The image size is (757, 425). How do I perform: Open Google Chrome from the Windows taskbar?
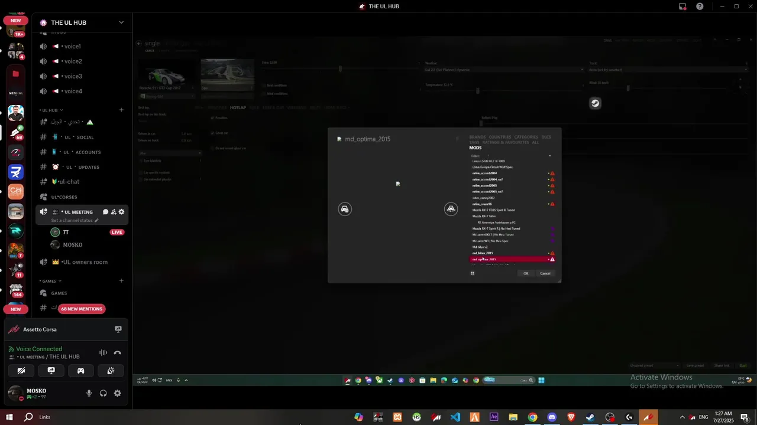coord(532,417)
